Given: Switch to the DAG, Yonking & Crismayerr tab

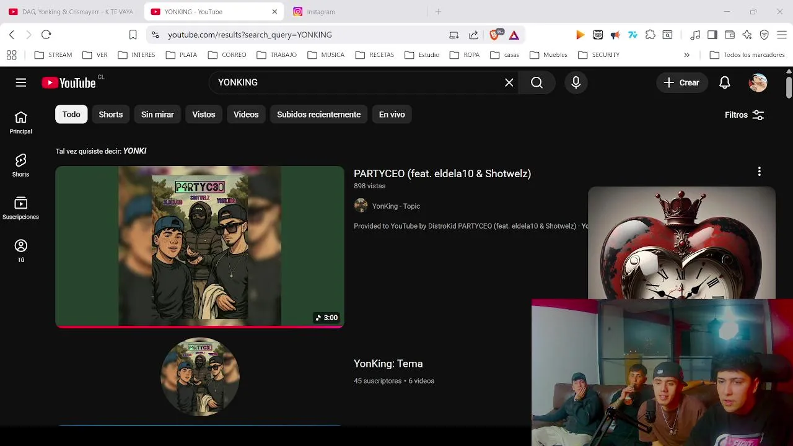Looking at the screenshot, I should [71, 12].
